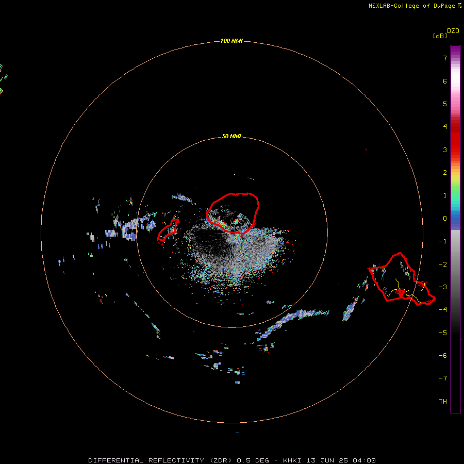Click the [dB] unit label
This screenshot has width=464, height=464.
pyautogui.click(x=440, y=36)
